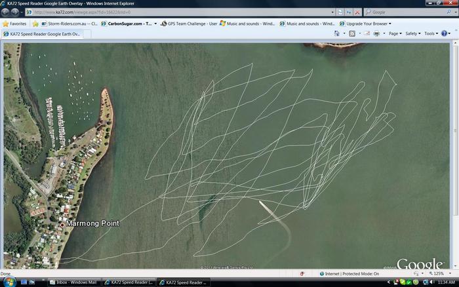Expand the Safety menu dropdown
The height and width of the screenshot is (287, 459).
pos(413,33)
